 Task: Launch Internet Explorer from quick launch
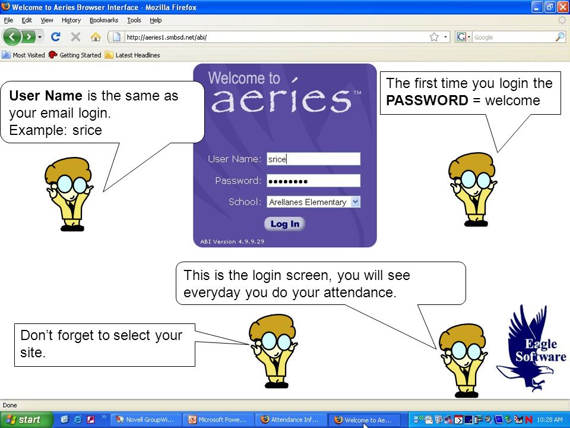tap(77, 420)
